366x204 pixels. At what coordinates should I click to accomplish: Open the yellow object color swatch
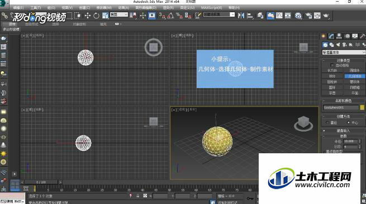[362, 108]
